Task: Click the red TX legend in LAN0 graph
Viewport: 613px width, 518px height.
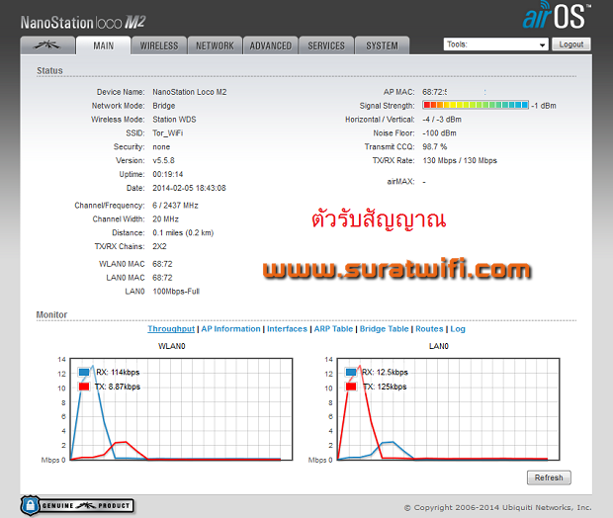Action: point(351,387)
